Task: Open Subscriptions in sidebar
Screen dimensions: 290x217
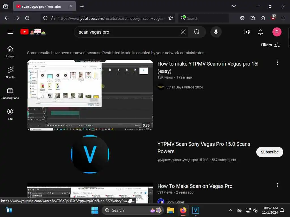Action: [10, 94]
